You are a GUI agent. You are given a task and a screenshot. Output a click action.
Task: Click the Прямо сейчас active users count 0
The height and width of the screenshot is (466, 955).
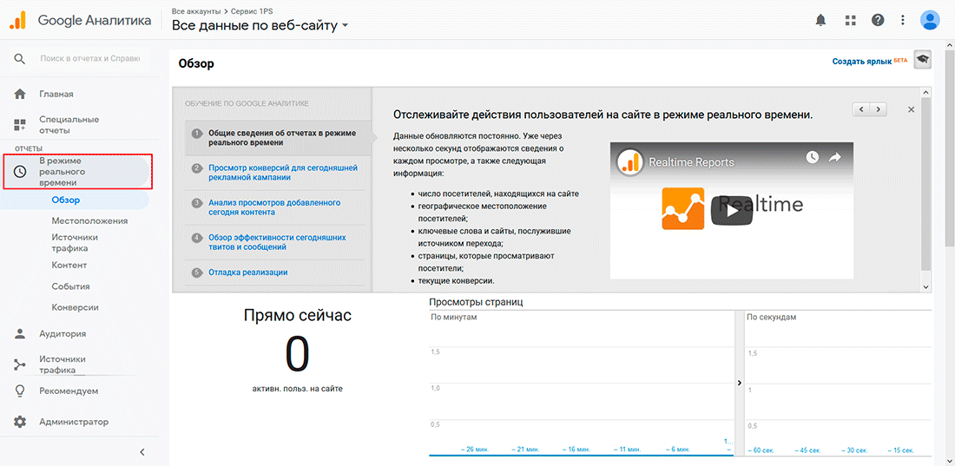(297, 354)
